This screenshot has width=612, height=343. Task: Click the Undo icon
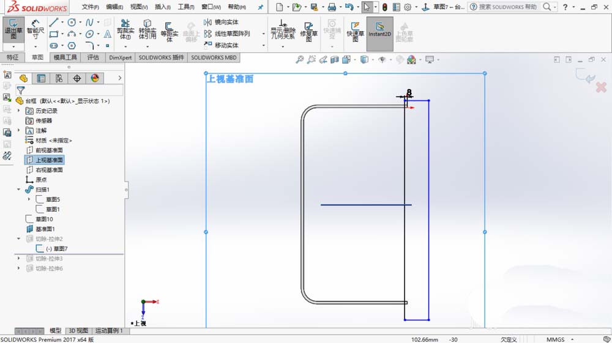click(349, 7)
